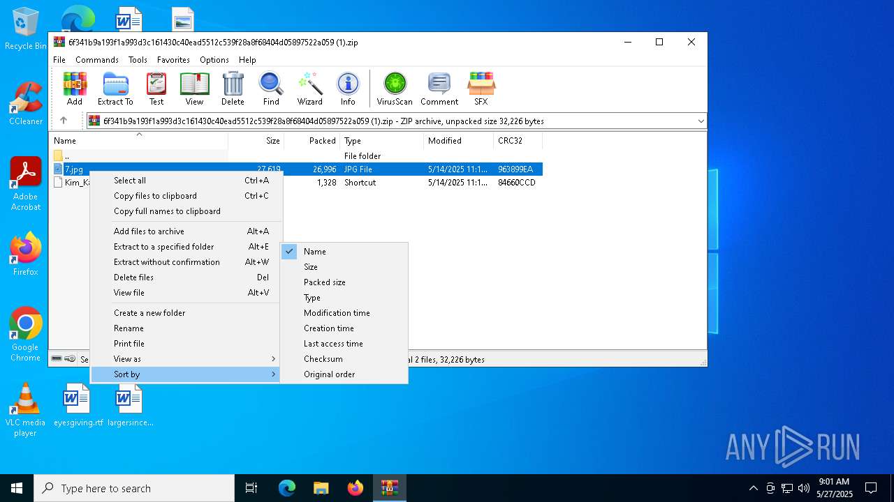Screen dimensions: 894x502
Task: Expand the archive path dropdown
Action: click(701, 121)
